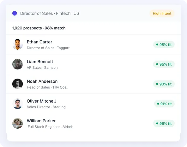Click the 95% fit badge
The height and width of the screenshot is (147, 187).
pyautogui.click(x=164, y=64)
